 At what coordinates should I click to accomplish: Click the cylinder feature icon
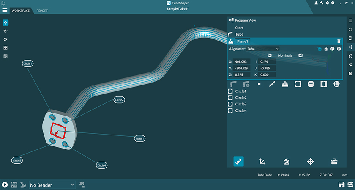pos(311,84)
